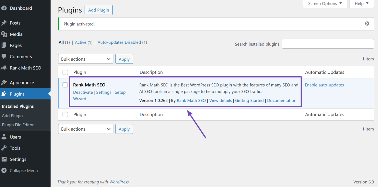The width and height of the screenshot is (378, 187).
Task: Deactivate the Rank Math SEO plugin
Action: [x=83, y=92]
